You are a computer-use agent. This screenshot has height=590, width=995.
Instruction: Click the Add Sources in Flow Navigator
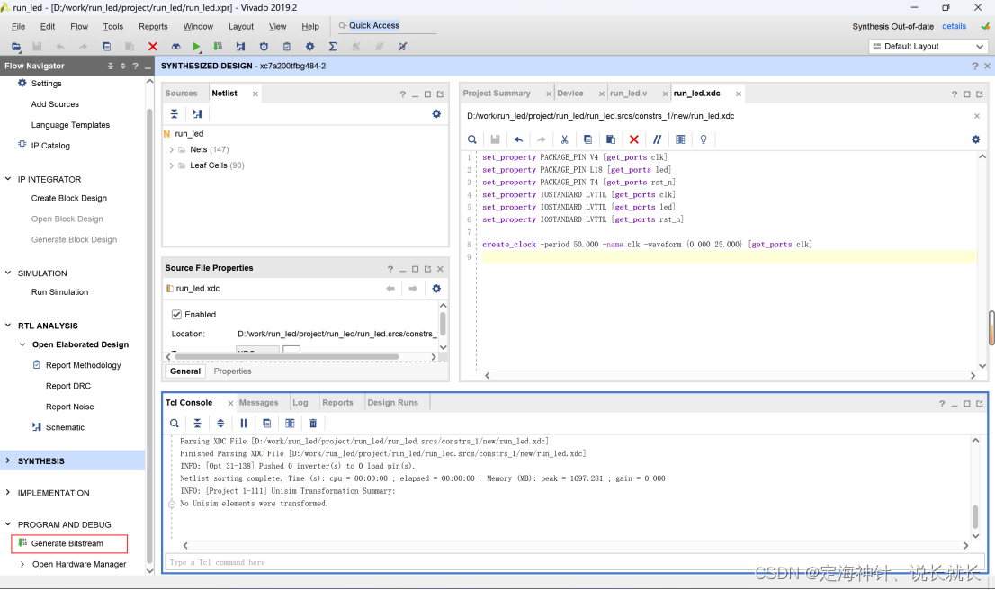coord(55,104)
